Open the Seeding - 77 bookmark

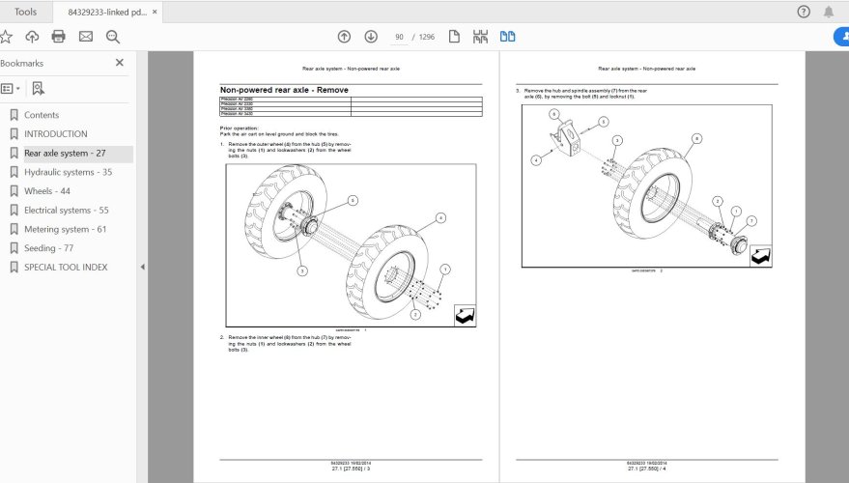point(48,248)
